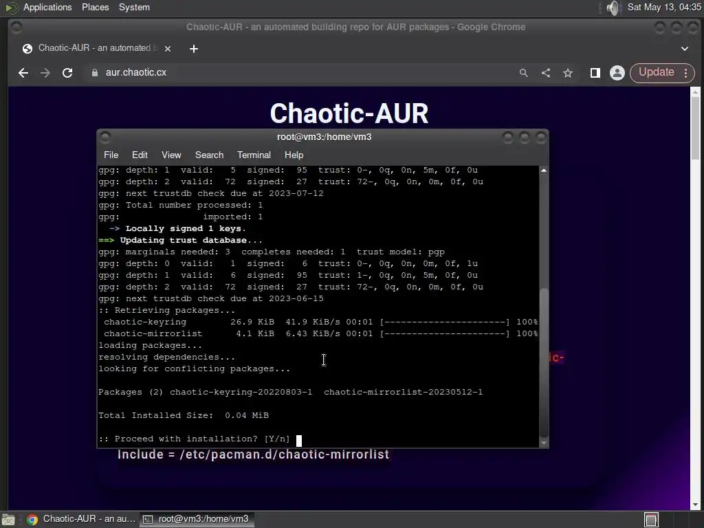This screenshot has height=528, width=704.
Task: Click the Chrome window menu button
Action: (16, 27)
